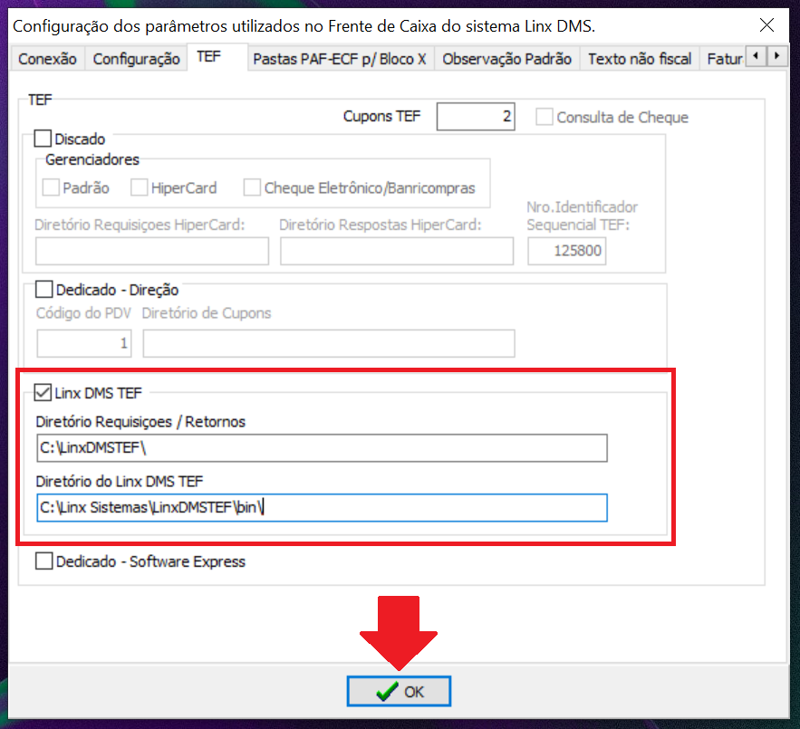Click the Diretório do Linx DMS TEF label
Image resolution: width=800 pixels, height=729 pixels.
click(x=120, y=482)
